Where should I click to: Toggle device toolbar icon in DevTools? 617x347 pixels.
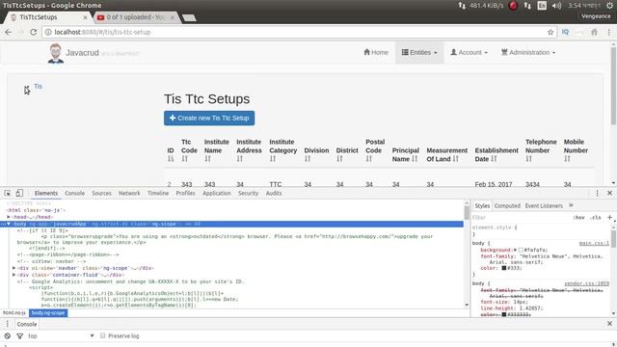click(19, 193)
